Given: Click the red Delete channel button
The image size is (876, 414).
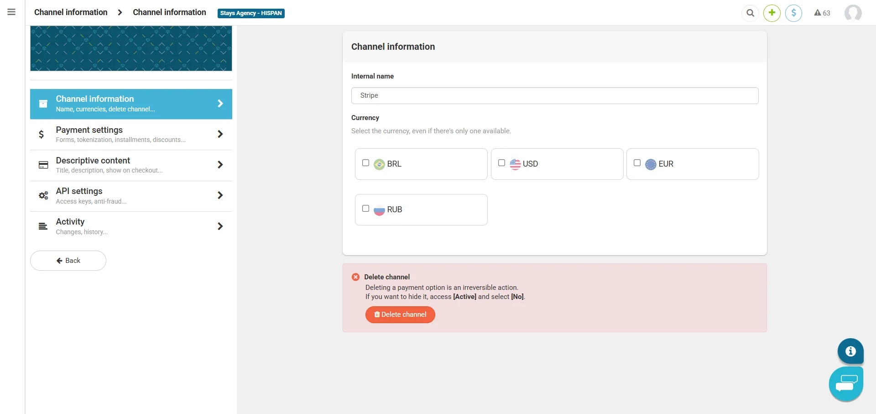Looking at the screenshot, I should (x=400, y=314).
